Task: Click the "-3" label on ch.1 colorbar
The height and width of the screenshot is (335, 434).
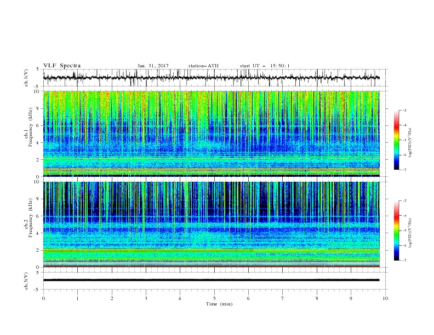Action: pos(404,110)
